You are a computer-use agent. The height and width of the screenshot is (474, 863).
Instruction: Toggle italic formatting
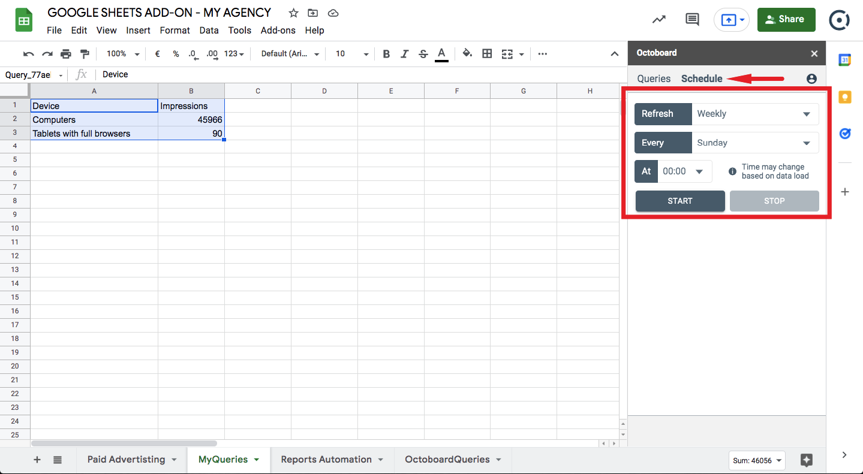(x=404, y=54)
